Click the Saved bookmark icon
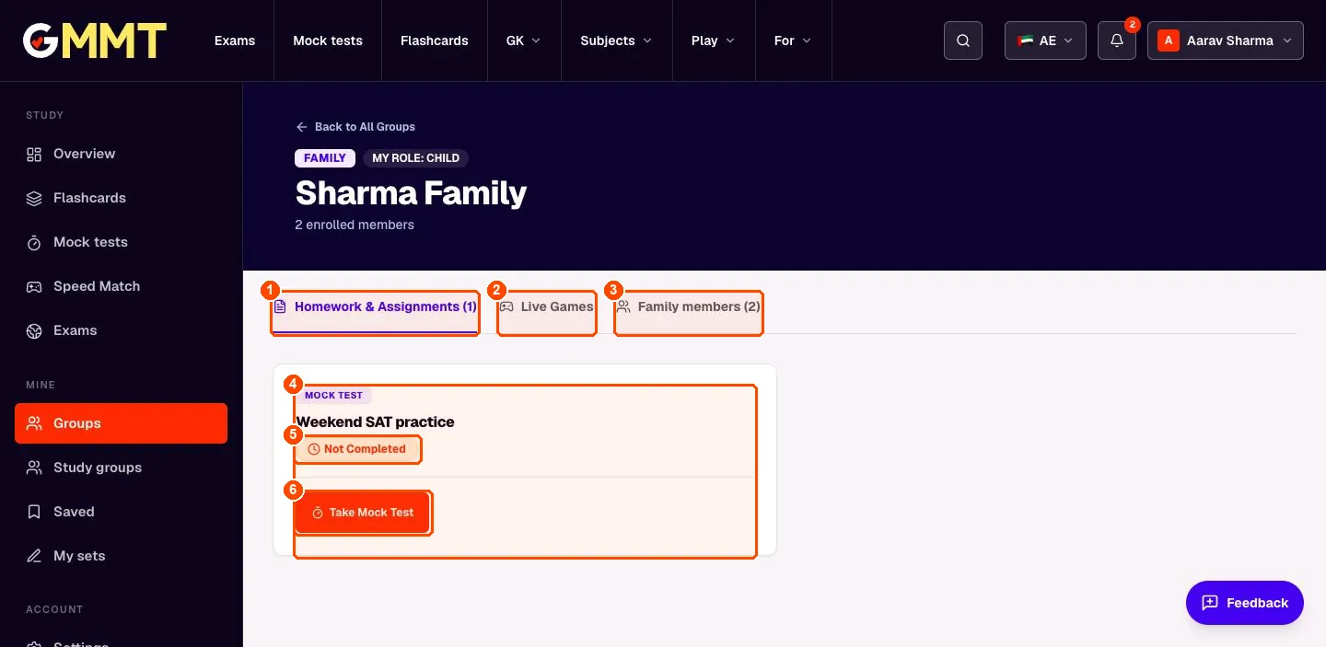This screenshot has height=647, width=1326. [34, 512]
